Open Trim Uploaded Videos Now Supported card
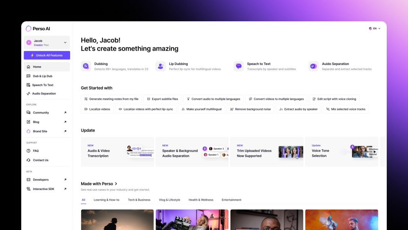The width and height of the screenshot is (408, 230). (267, 152)
